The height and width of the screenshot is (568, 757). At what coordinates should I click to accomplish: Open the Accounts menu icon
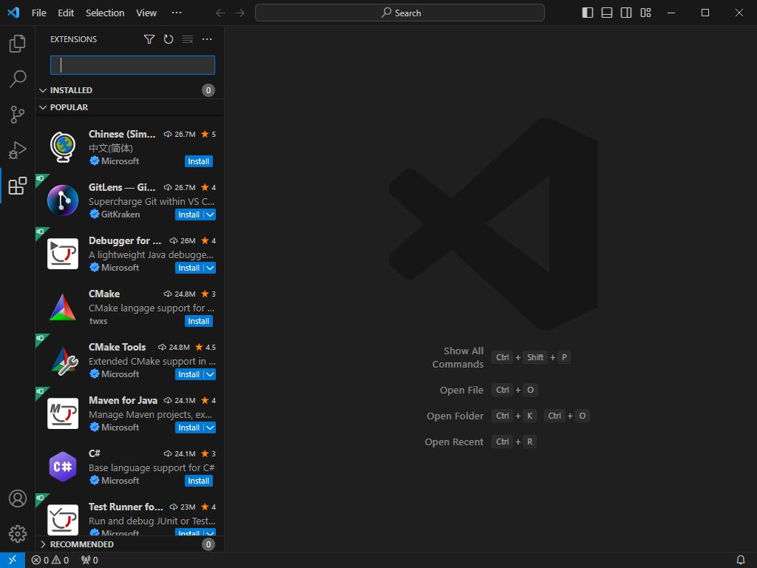(x=18, y=498)
